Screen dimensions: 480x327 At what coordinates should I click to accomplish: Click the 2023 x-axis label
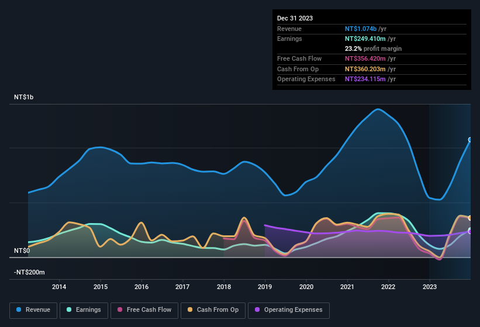[430, 287]
